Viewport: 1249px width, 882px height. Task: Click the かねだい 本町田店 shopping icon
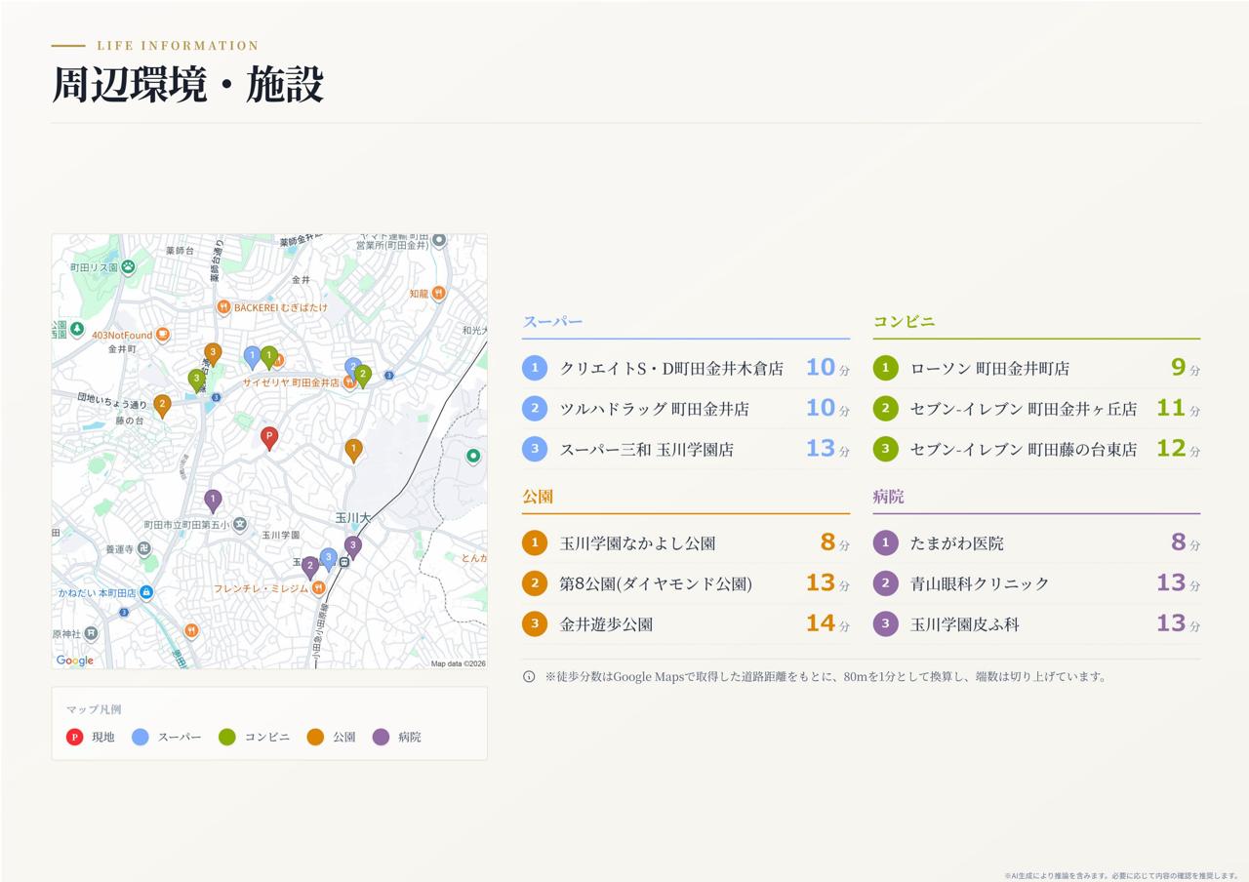(x=146, y=592)
